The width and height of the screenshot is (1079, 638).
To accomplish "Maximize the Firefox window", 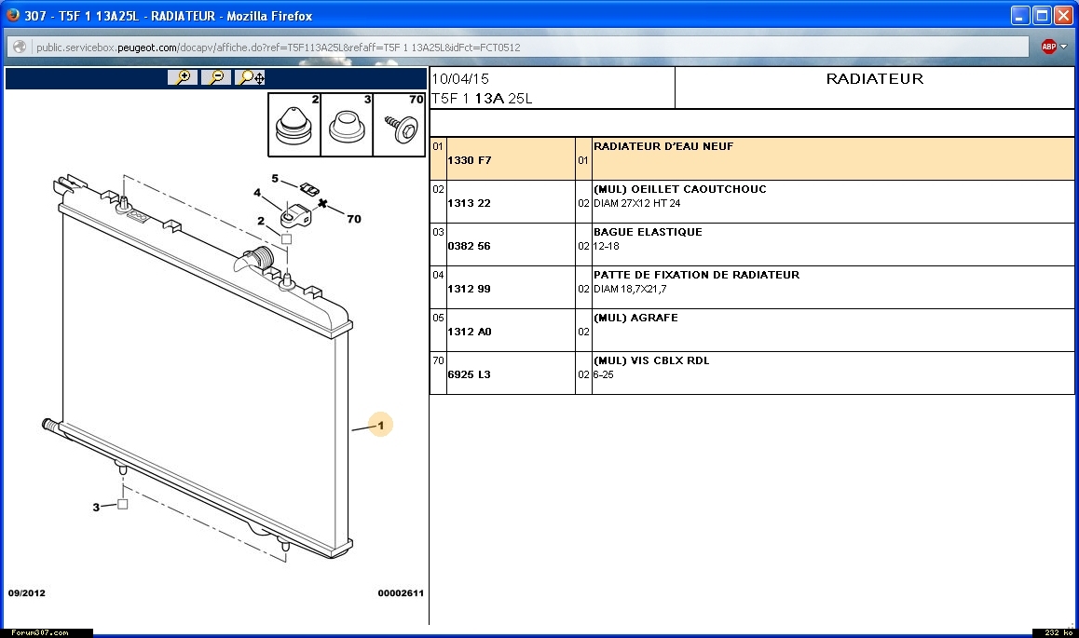I will point(1042,15).
